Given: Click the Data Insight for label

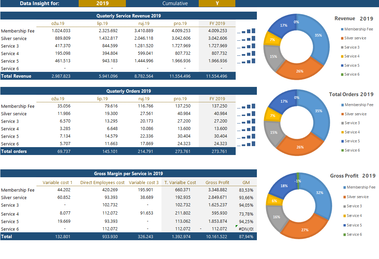Looking at the screenshot, I should click(x=39, y=3).
